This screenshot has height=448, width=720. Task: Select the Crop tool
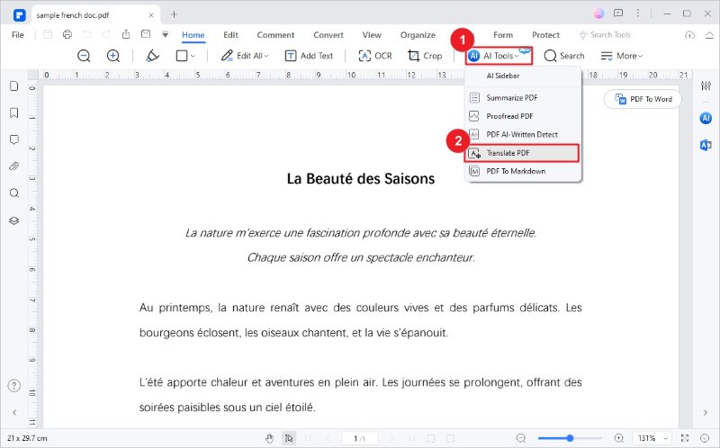[x=425, y=56]
